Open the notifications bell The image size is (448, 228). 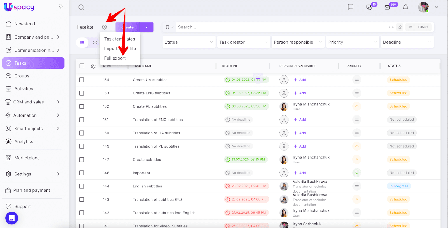click(x=405, y=7)
